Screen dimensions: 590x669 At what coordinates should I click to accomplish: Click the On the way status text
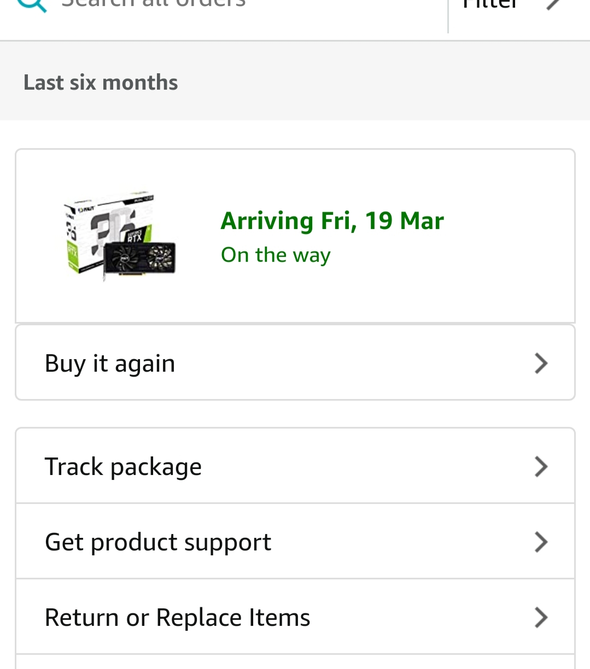(276, 255)
